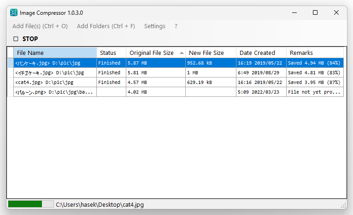Click new file size 952.68 kB cell
353x215 pixels.
click(x=211, y=63)
